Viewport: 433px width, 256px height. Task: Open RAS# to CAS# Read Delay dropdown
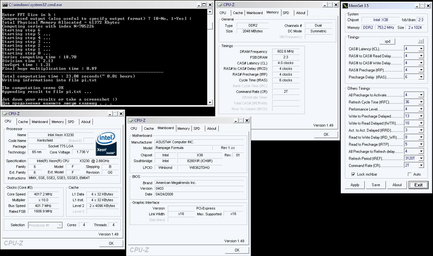click(x=421, y=56)
